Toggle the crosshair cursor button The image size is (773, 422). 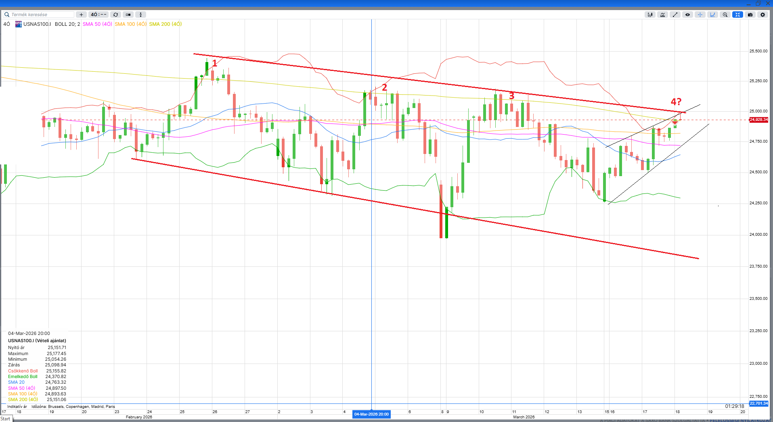pyautogui.click(x=700, y=15)
